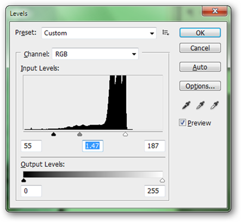
Task: Open the Options... dialog
Action: [200, 86]
